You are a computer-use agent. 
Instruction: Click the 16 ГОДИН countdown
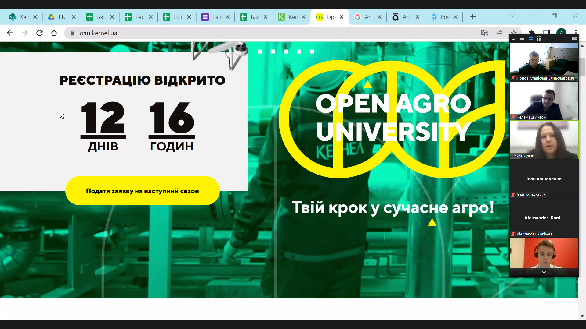point(172,126)
